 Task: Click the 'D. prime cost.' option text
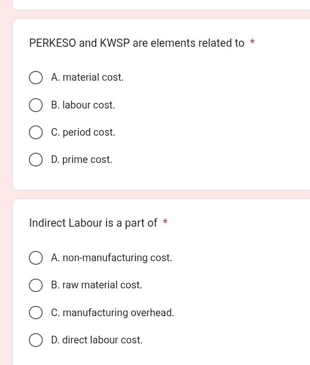(x=82, y=160)
